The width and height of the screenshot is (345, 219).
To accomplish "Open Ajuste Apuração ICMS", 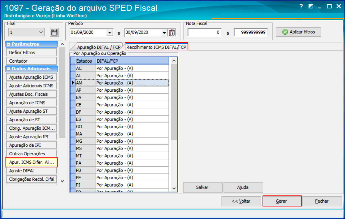I will click(31, 77).
